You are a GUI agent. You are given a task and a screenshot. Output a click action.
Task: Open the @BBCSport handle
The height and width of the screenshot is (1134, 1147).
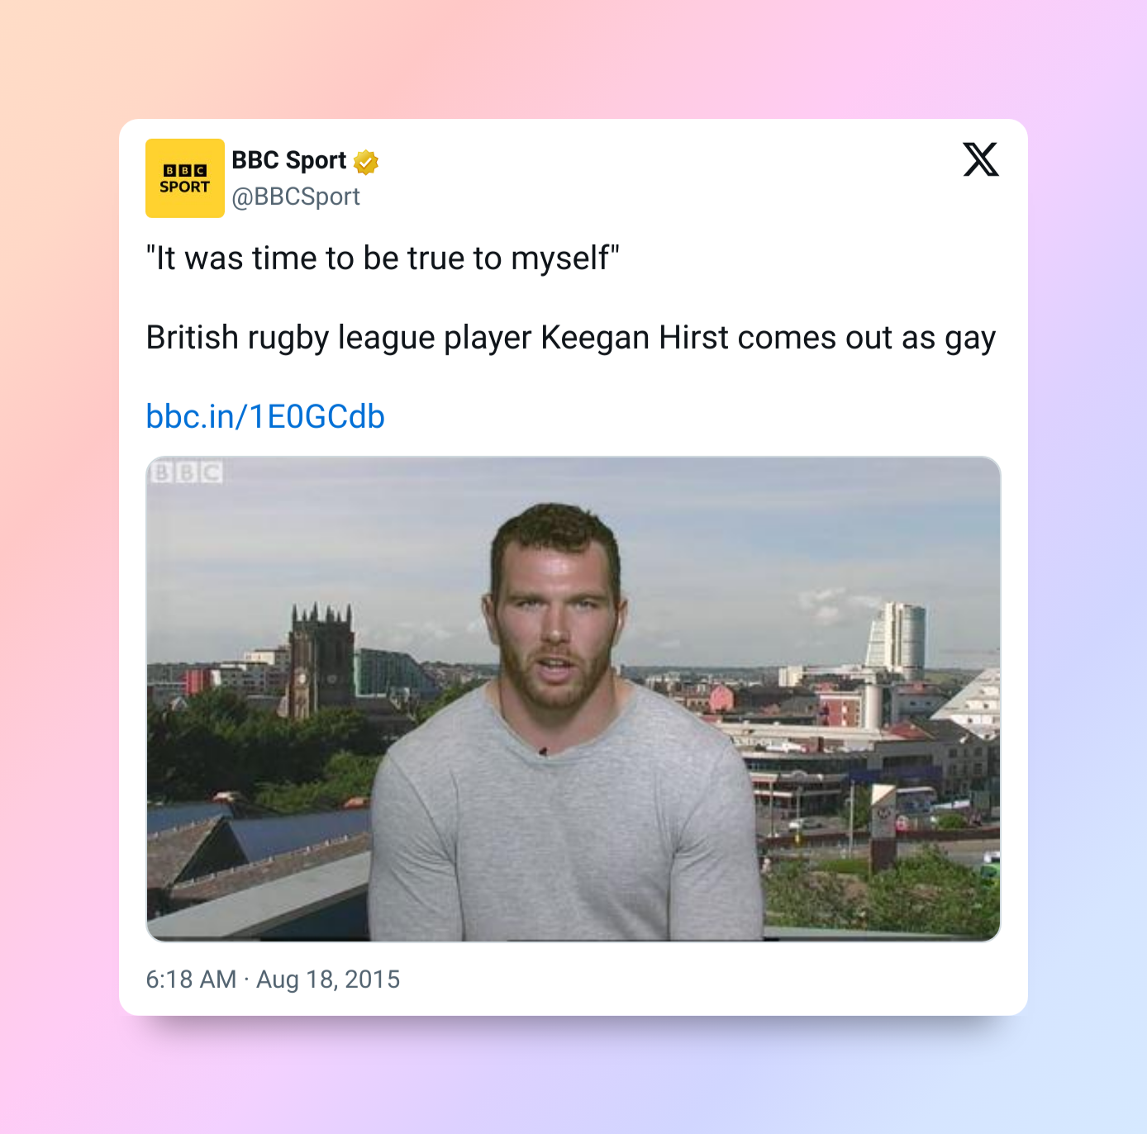[295, 197]
